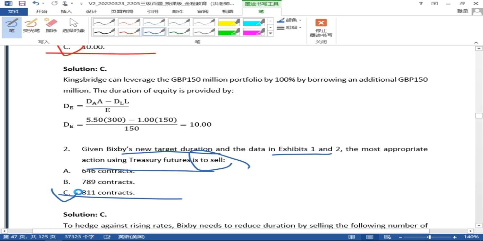Screen dimensions: 483x241
Task: Click 停止墨迹书写 stop inking button
Action: point(321,28)
